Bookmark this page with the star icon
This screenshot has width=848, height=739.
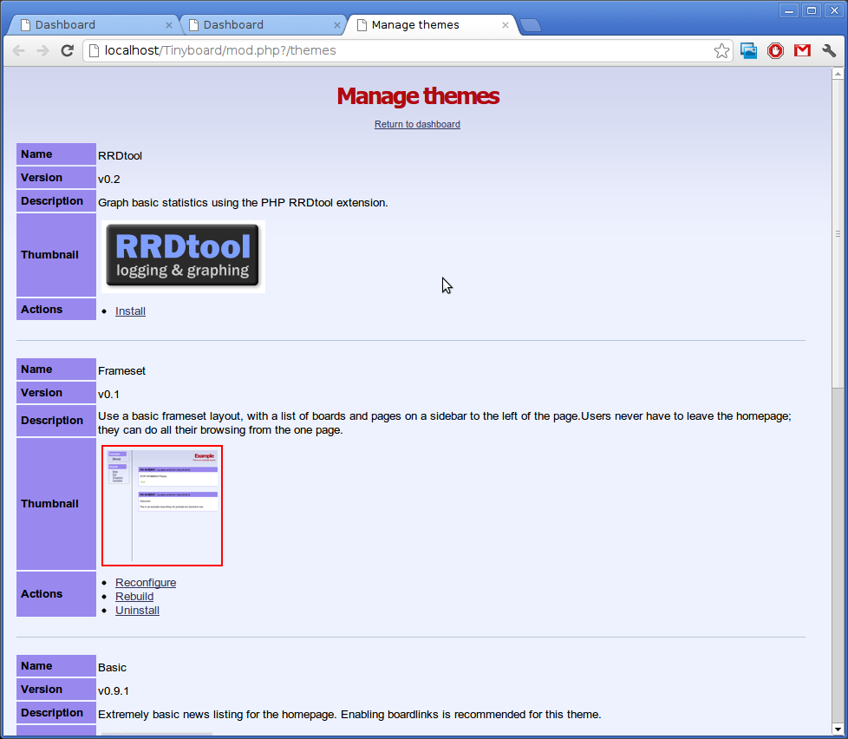tap(721, 51)
